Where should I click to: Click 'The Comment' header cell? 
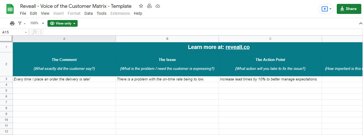coord(64,64)
